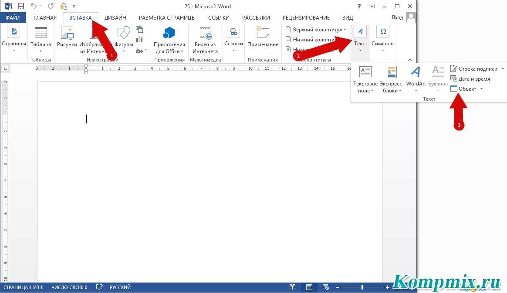507x293 pixels.
Task: Undo the last action
Action: click(34, 6)
